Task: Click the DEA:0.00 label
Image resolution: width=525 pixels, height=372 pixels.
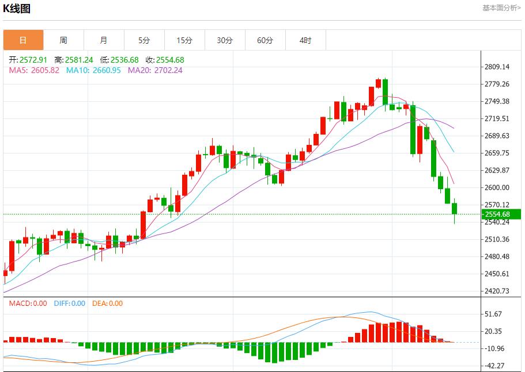Action: coord(107,304)
